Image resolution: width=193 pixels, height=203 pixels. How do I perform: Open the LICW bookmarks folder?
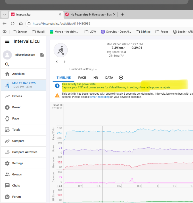(90, 32)
